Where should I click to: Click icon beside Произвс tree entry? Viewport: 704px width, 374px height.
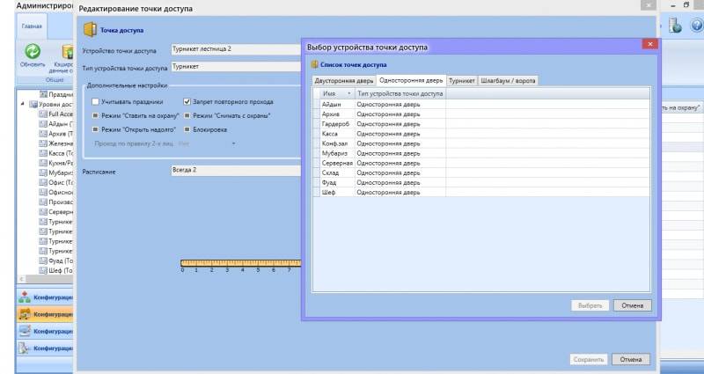43,202
